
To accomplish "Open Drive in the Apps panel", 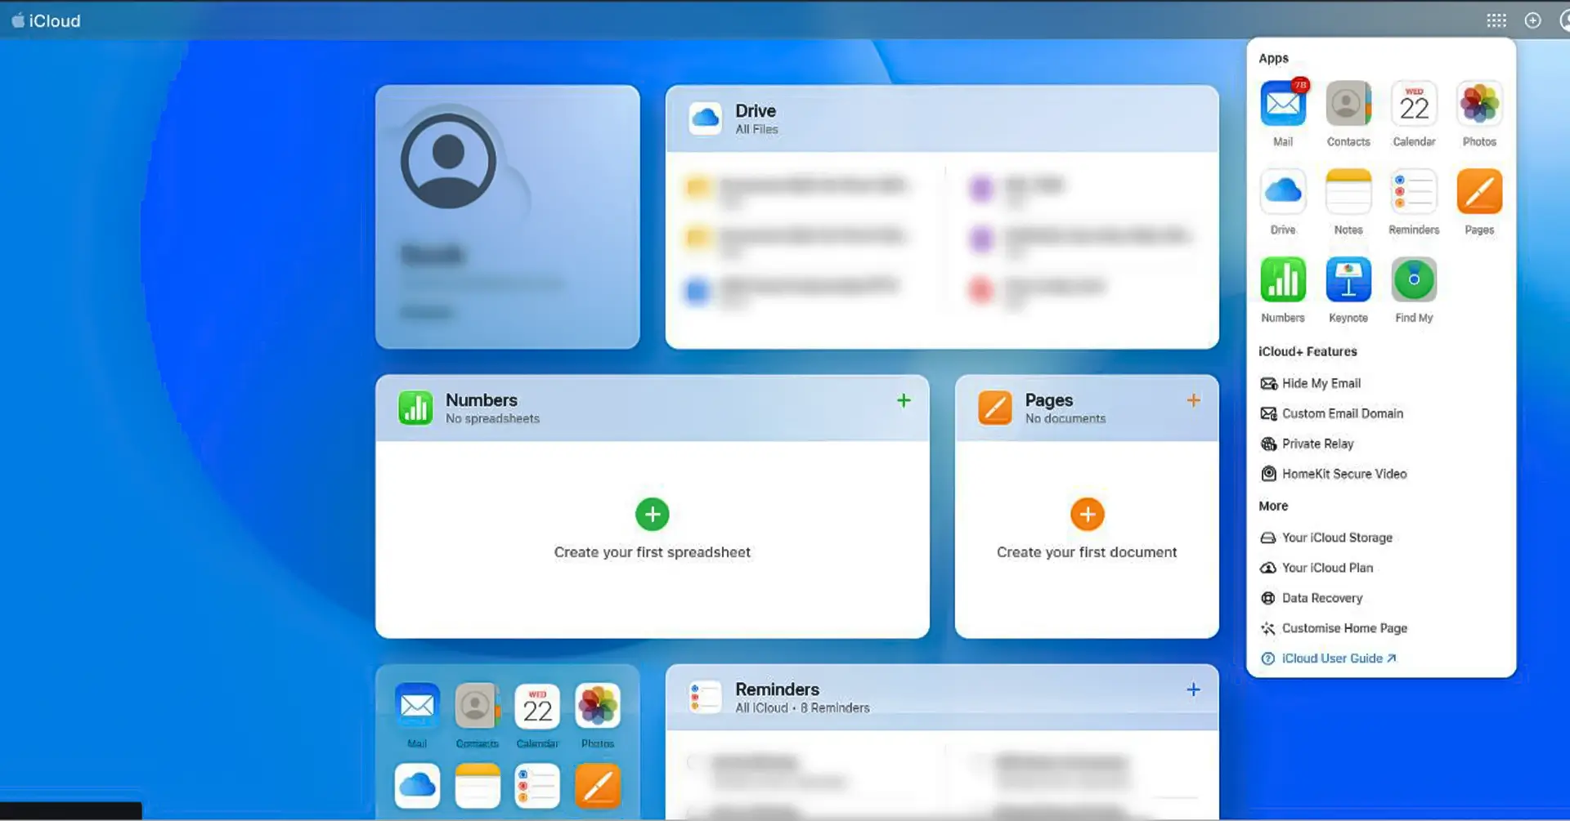I will coord(1283,192).
